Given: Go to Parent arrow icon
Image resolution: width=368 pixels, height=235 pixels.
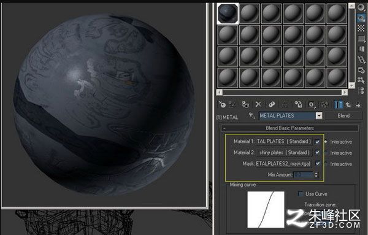Looking at the screenshot, I should point(348,104).
